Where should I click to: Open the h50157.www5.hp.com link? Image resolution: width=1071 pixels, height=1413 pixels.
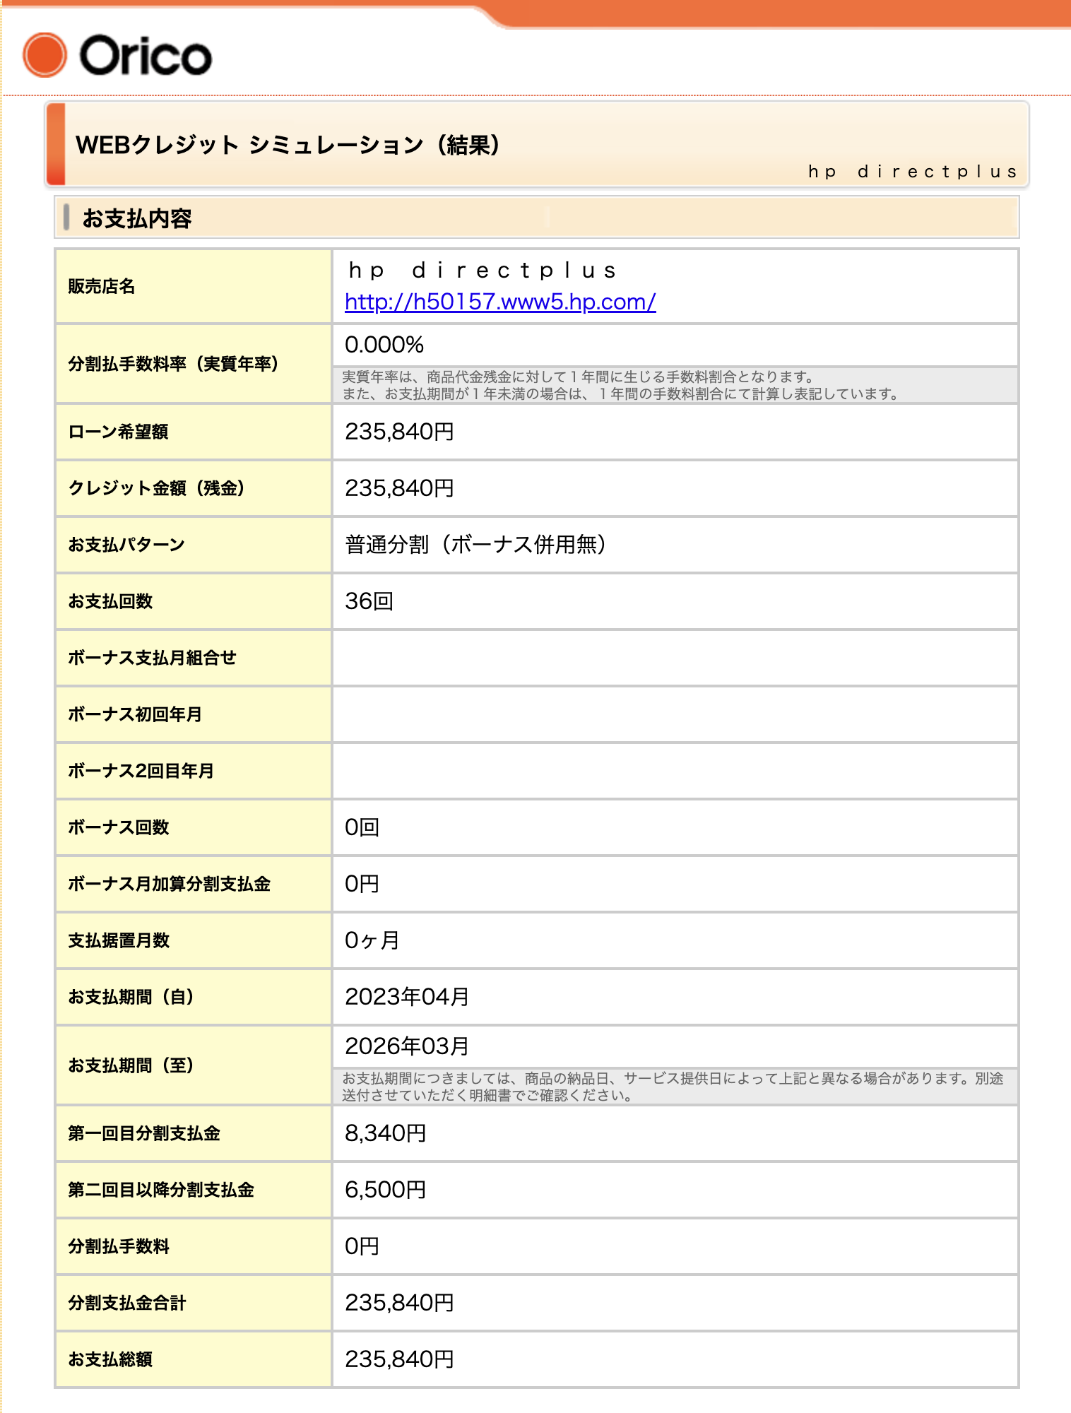pyautogui.click(x=500, y=302)
